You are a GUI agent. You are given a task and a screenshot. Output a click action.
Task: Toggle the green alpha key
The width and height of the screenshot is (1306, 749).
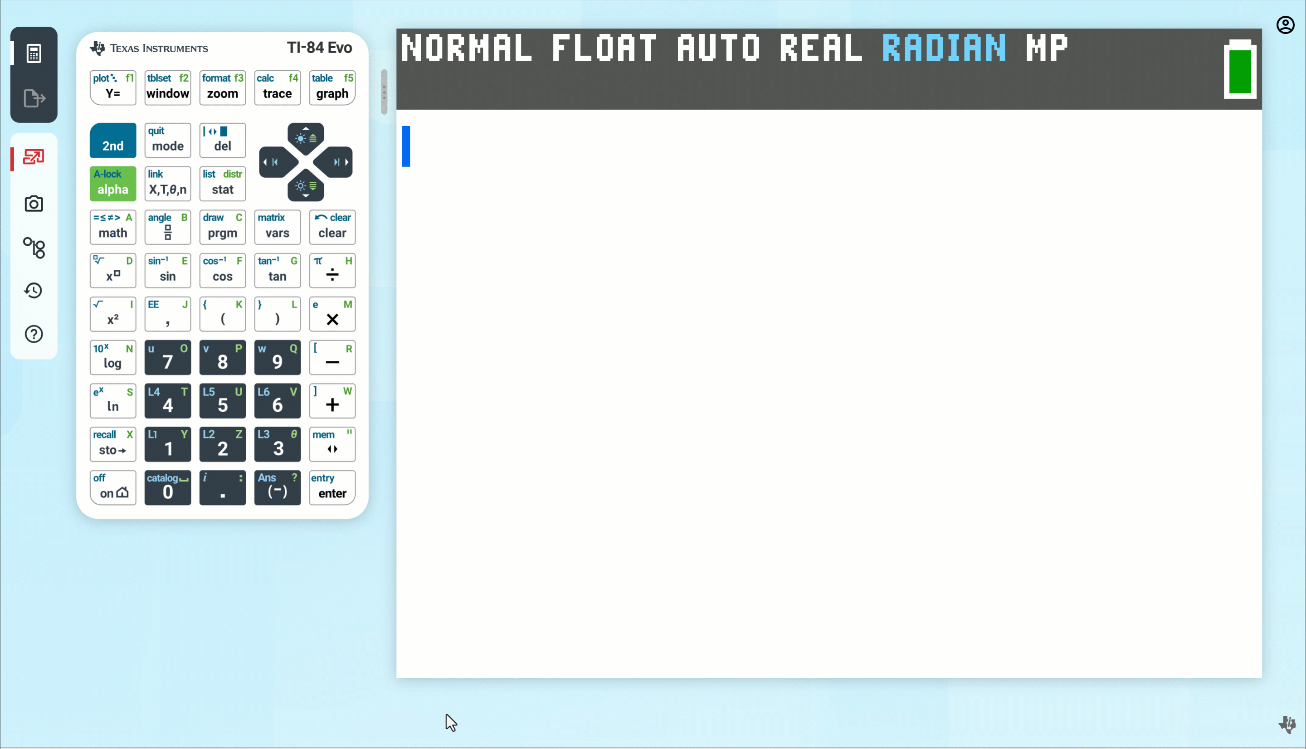pyautogui.click(x=113, y=184)
